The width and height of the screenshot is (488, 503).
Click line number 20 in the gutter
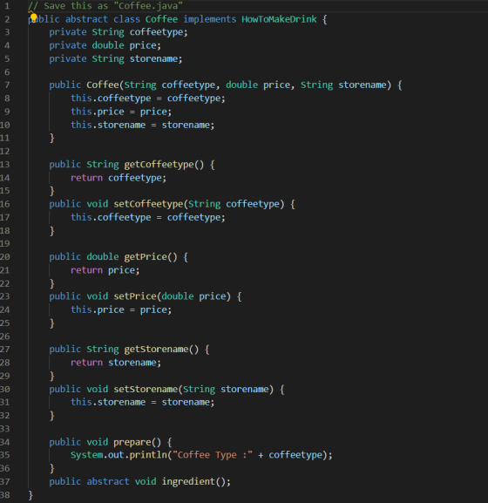(x=5, y=257)
